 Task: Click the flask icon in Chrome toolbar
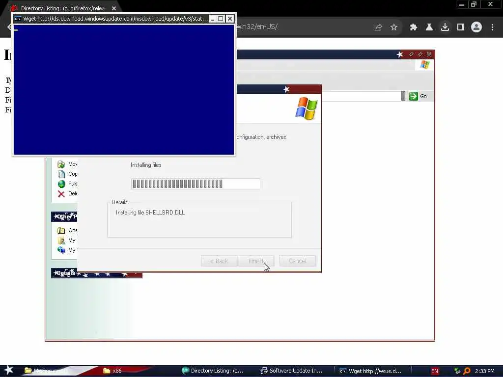(x=429, y=27)
